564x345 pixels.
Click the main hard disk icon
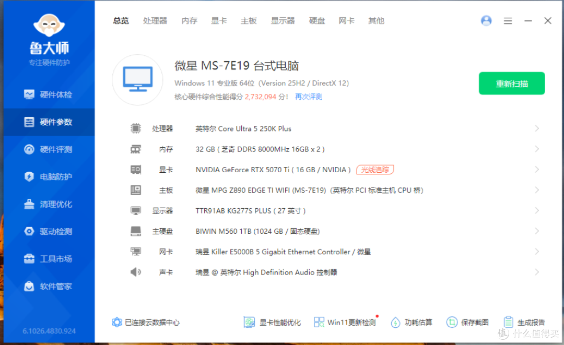pyautogui.click(x=136, y=231)
